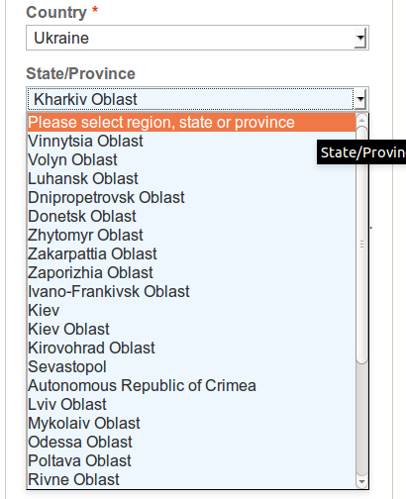
Task: Select Zakarpattia Oblast option
Action: [191, 254]
